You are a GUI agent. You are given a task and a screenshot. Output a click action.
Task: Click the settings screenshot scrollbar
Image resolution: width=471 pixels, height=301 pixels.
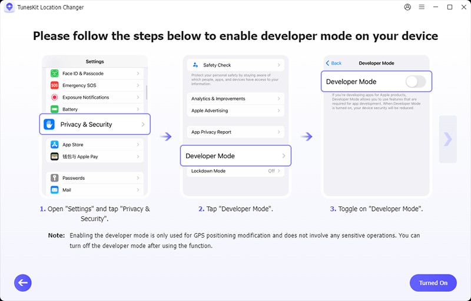point(147,92)
